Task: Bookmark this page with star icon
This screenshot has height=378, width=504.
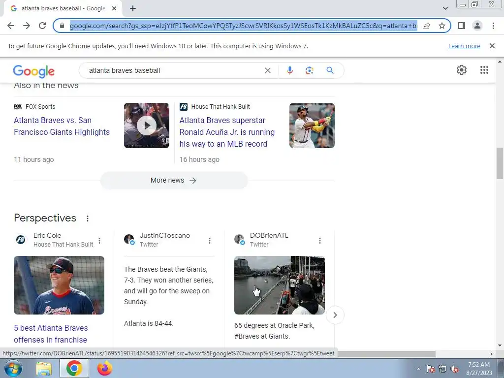Action: click(x=442, y=26)
